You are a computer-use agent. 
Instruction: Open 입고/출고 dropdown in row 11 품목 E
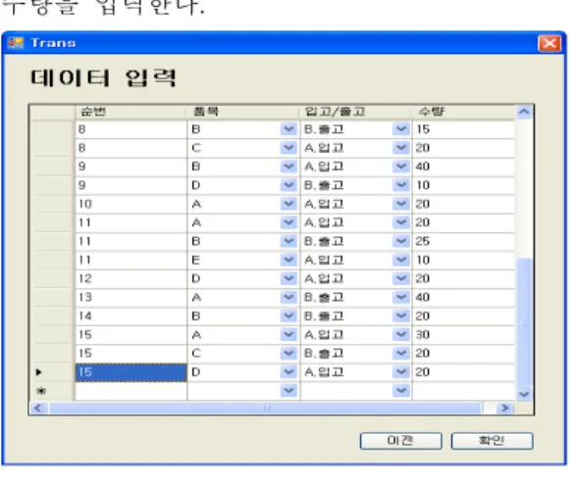tap(401, 260)
